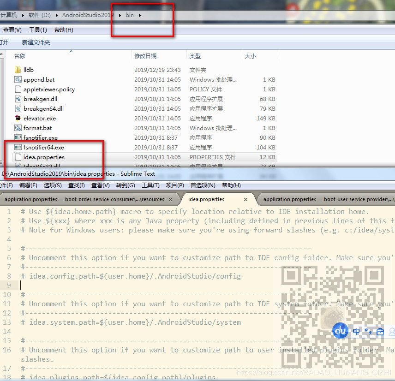This screenshot has height=381, width=395.
Task: Expand the arrow after 软件 (D:) in address bar
Action: click(x=56, y=15)
